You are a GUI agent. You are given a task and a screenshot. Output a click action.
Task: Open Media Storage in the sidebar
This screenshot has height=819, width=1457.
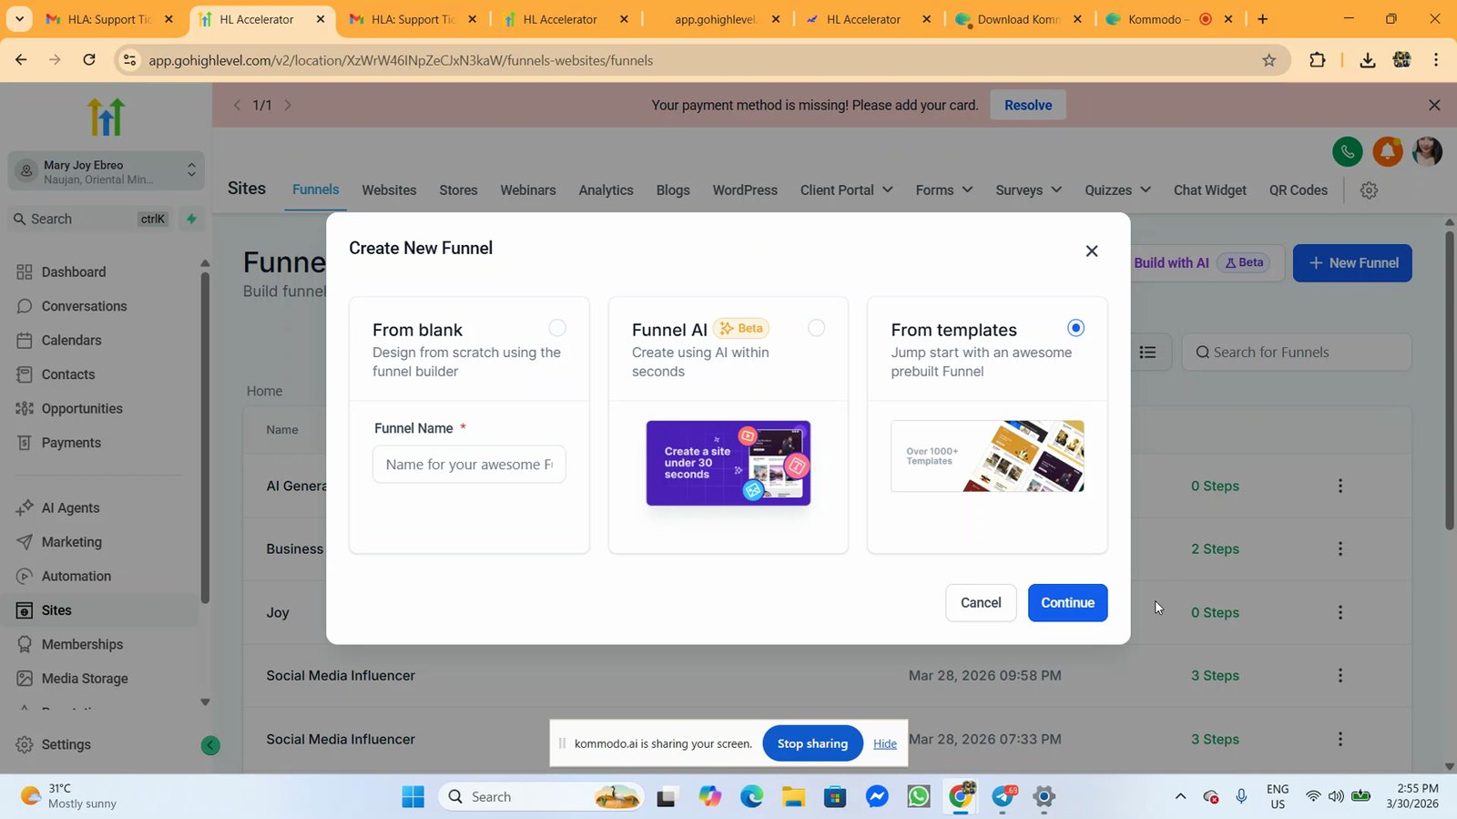pyautogui.click(x=85, y=679)
